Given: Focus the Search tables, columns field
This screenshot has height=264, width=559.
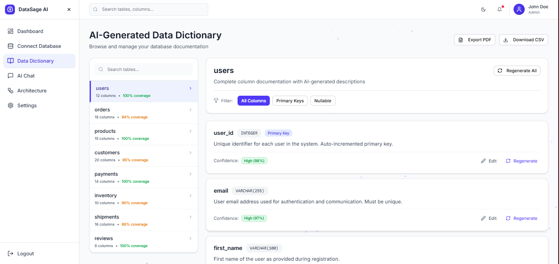Looking at the screenshot, I should (x=149, y=9).
